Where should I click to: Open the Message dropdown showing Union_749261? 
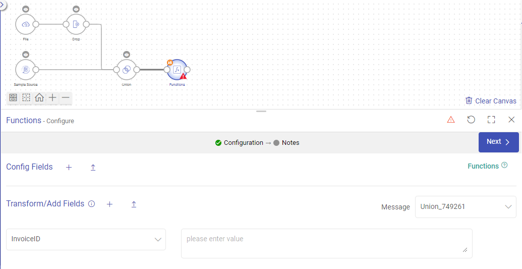pos(465,207)
